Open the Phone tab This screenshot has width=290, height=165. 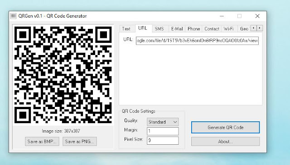click(x=193, y=29)
